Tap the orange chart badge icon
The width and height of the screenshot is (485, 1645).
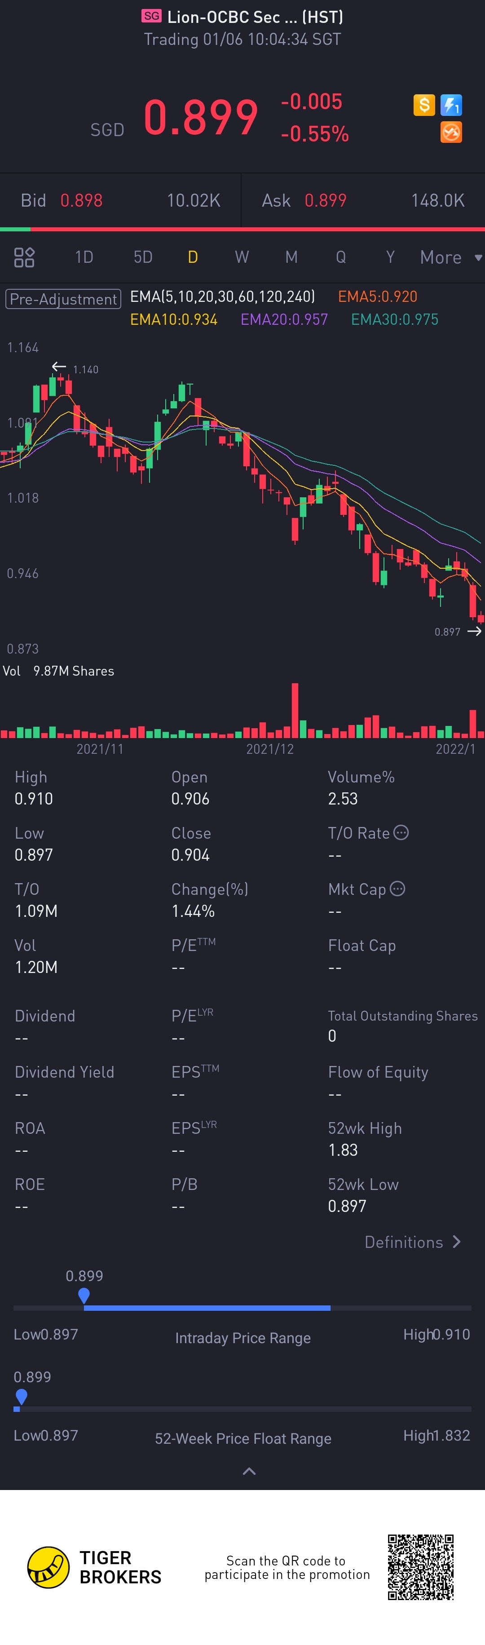click(x=451, y=132)
